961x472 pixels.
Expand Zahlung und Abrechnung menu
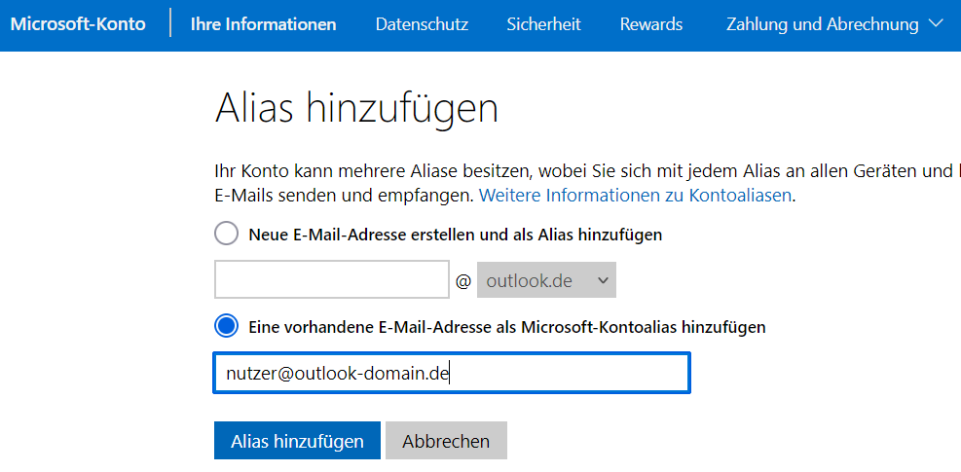[834, 24]
